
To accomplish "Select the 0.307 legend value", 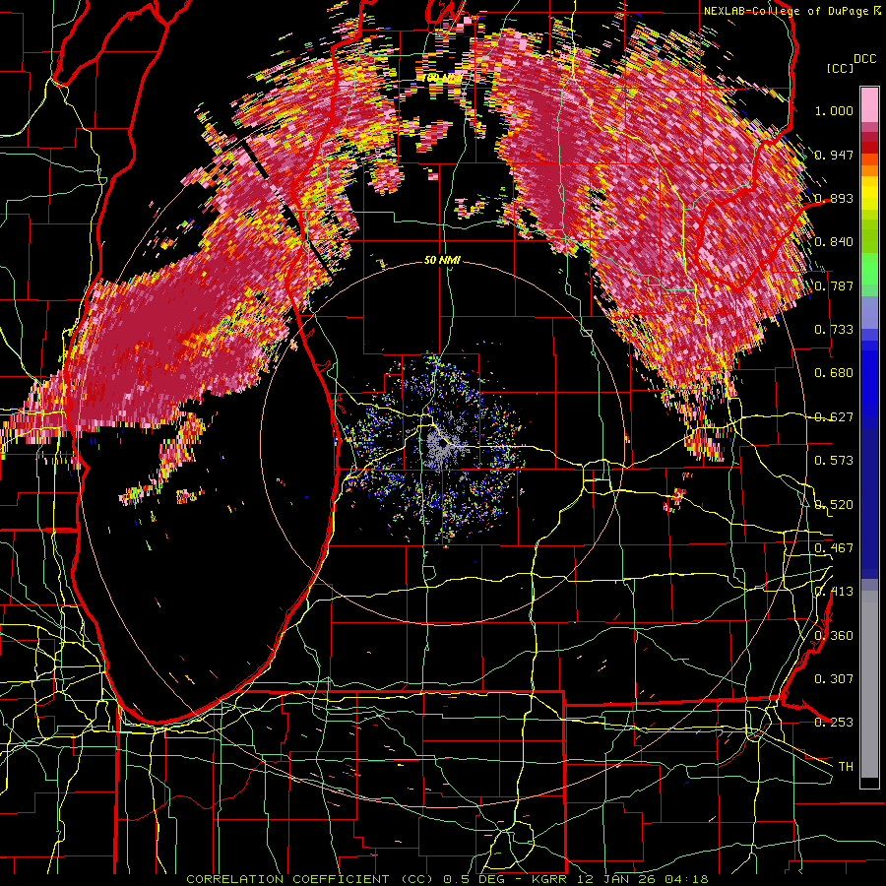I will click(834, 679).
